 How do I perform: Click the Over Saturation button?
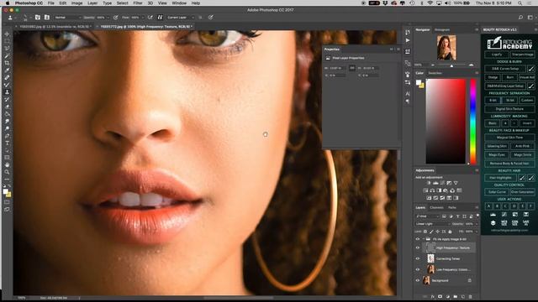point(523,192)
